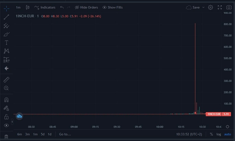Viewport: 235px width, 141px height.
Task: Select the 1m date range at bottom
Action: [35, 134]
